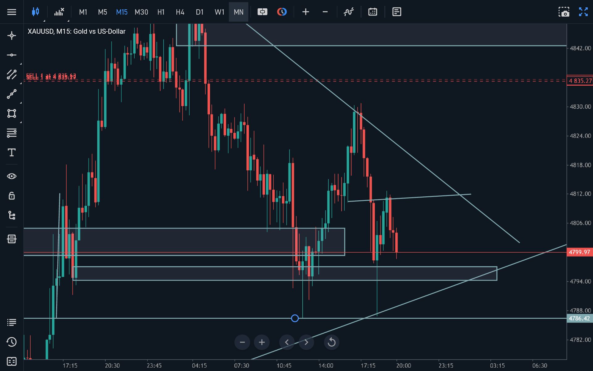The image size is (593, 371).
Task: Expand the channel drawing tools submenu
Action: click(x=21, y=83)
